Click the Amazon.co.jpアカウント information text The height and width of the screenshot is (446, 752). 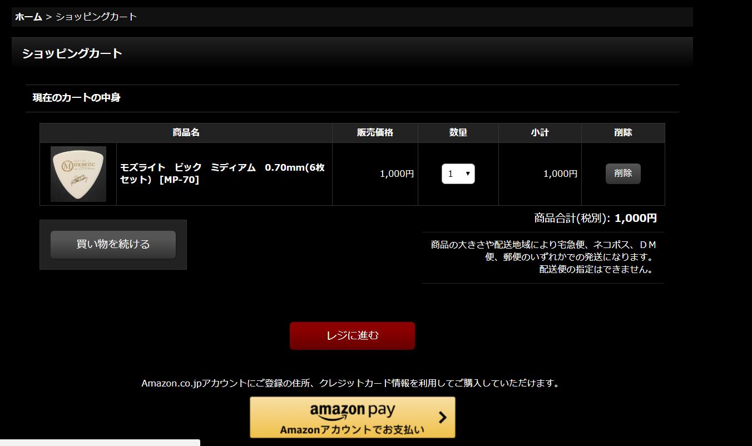pos(350,383)
